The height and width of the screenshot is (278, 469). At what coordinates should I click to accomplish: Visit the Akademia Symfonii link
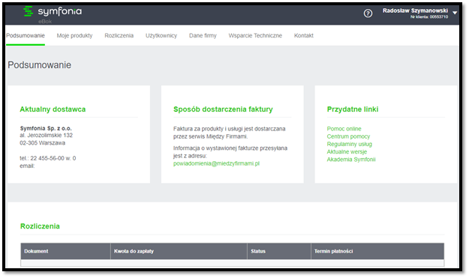point(351,160)
